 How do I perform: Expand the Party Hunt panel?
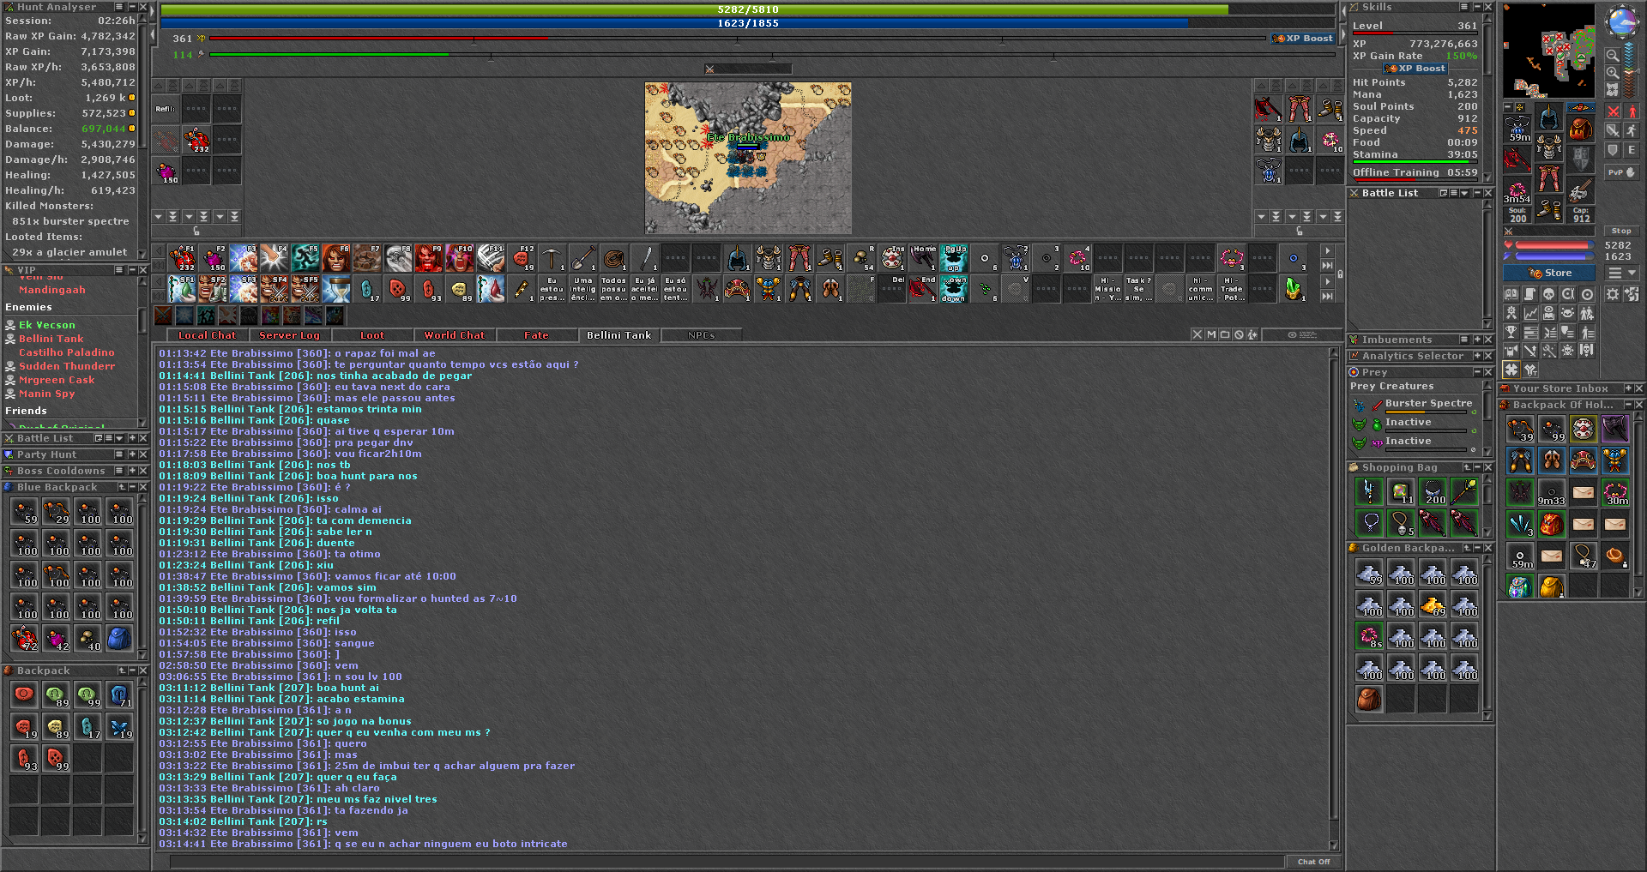pos(132,454)
